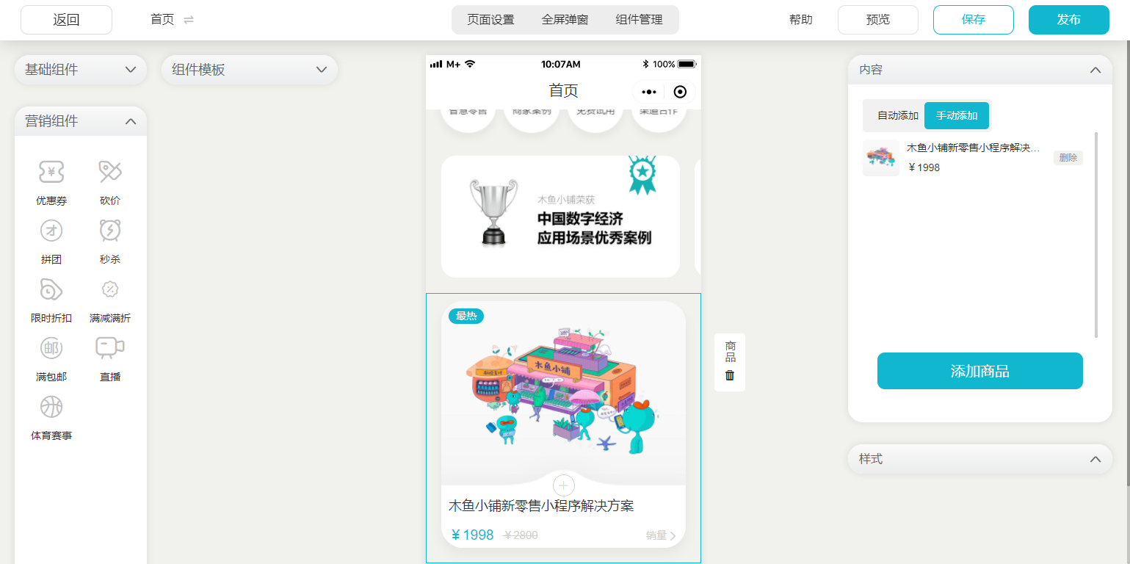Expand the 组件模板 dropdown
Image resolution: width=1130 pixels, height=564 pixels.
[250, 70]
